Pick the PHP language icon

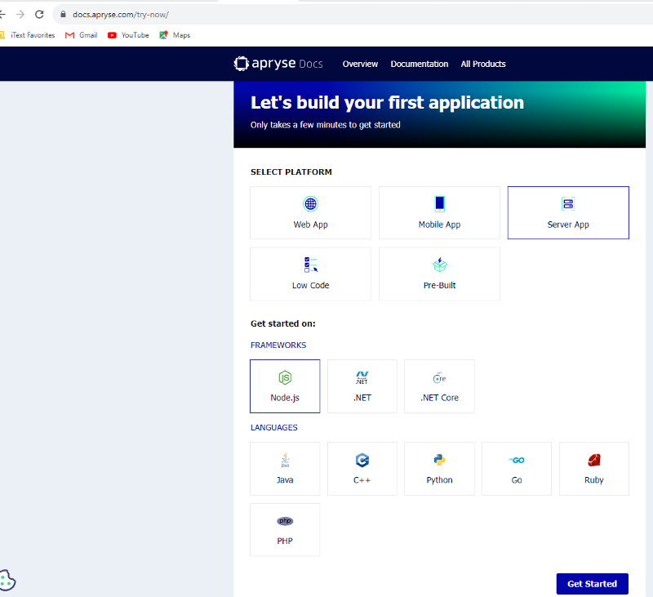tap(285, 521)
